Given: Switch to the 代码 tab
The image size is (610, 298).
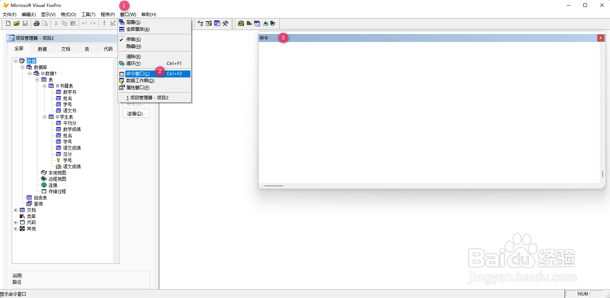Looking at the screenshot, I should coord(108,49).
